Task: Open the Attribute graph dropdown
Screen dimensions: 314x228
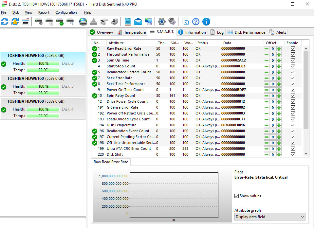Action: click(270, 217)
